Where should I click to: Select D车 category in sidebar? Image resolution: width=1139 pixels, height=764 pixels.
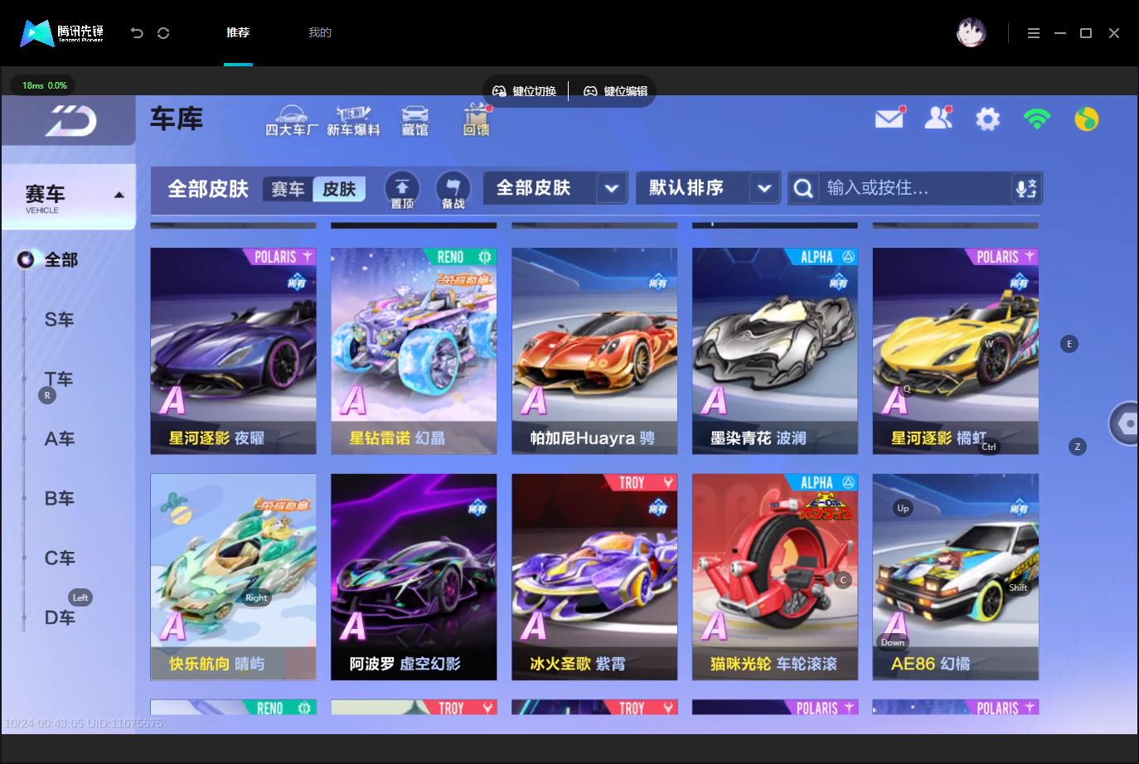pos(60,618)
